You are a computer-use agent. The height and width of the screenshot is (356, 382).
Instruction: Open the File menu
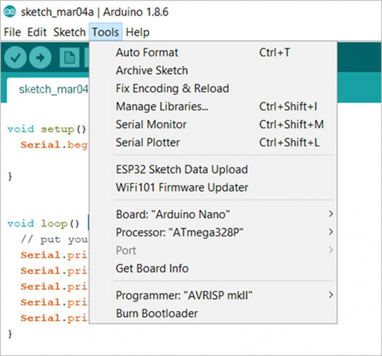[x=12, y=32]
